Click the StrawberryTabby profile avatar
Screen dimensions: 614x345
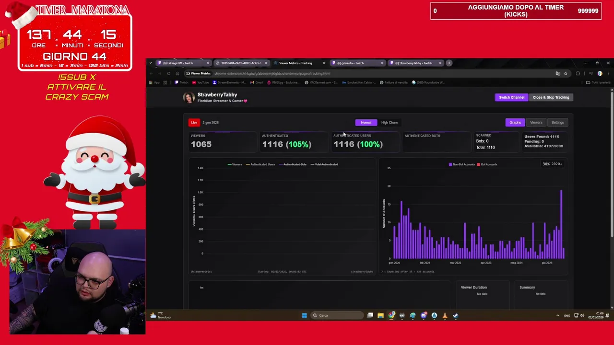point(189,97)
